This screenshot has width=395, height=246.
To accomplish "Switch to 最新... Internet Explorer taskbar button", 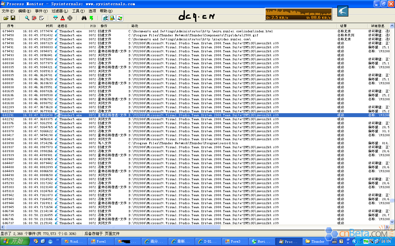I will 181,241.
